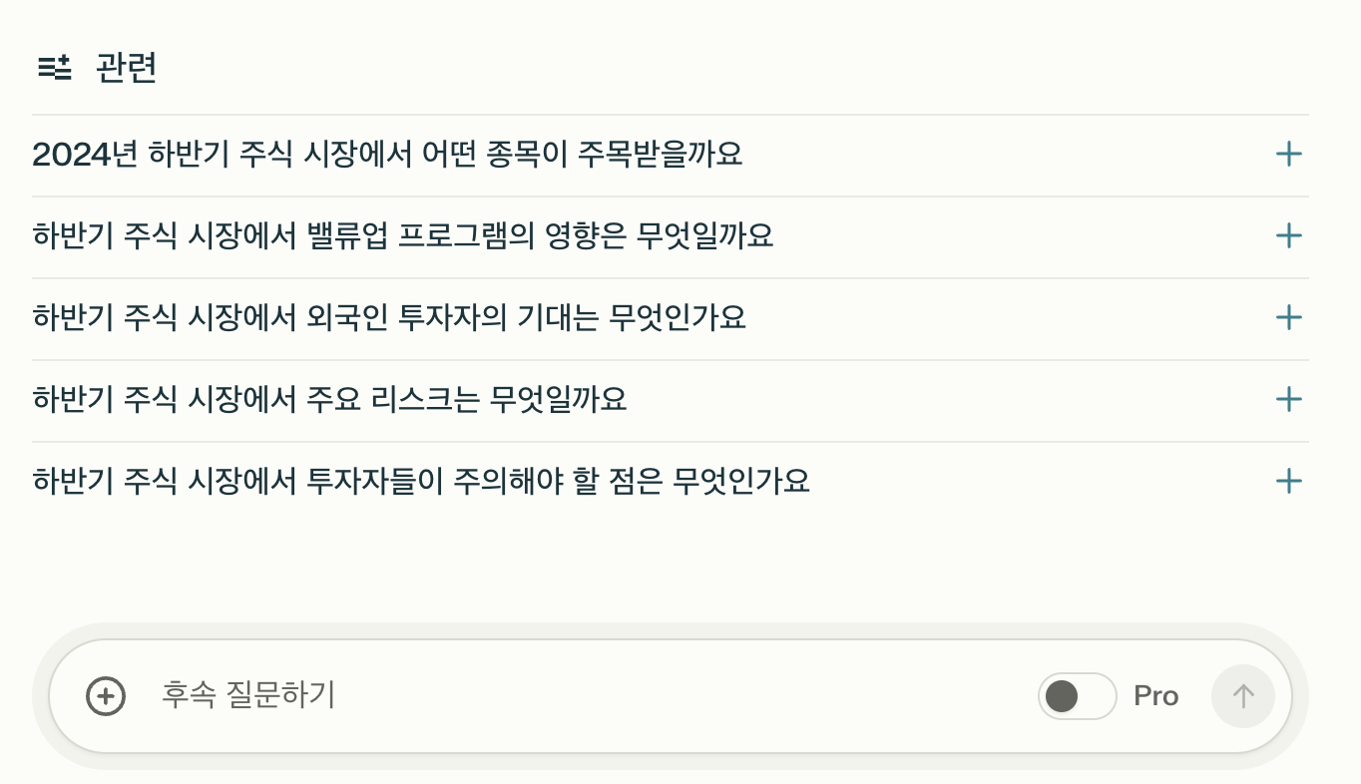
Task: Ask the question about 투자자들이 주의해야 할 점
Action: (421, 481)
